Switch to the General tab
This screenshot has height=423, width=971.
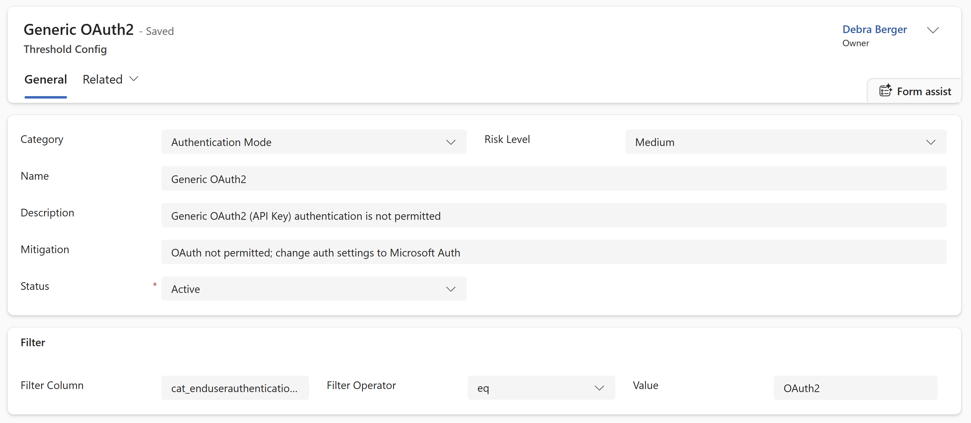(46, 80)
